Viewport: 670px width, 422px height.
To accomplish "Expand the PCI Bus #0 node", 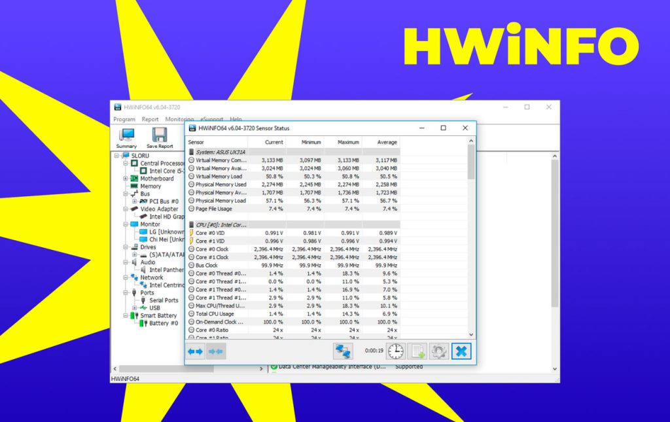I will click(135, 201).
